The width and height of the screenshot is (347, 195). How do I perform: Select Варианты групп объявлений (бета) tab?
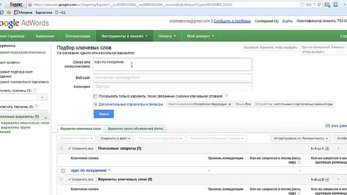136,128
